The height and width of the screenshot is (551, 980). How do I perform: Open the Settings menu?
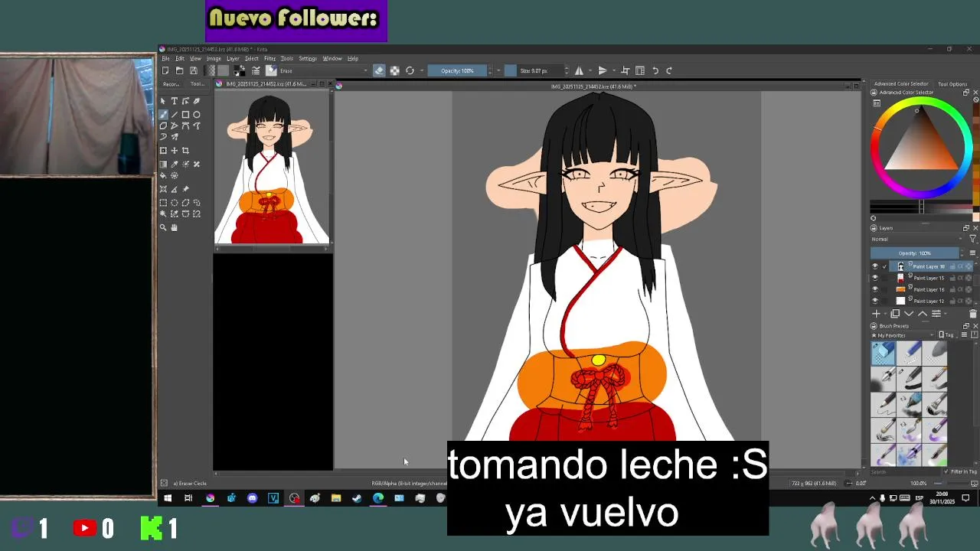[x=308, y=58]
